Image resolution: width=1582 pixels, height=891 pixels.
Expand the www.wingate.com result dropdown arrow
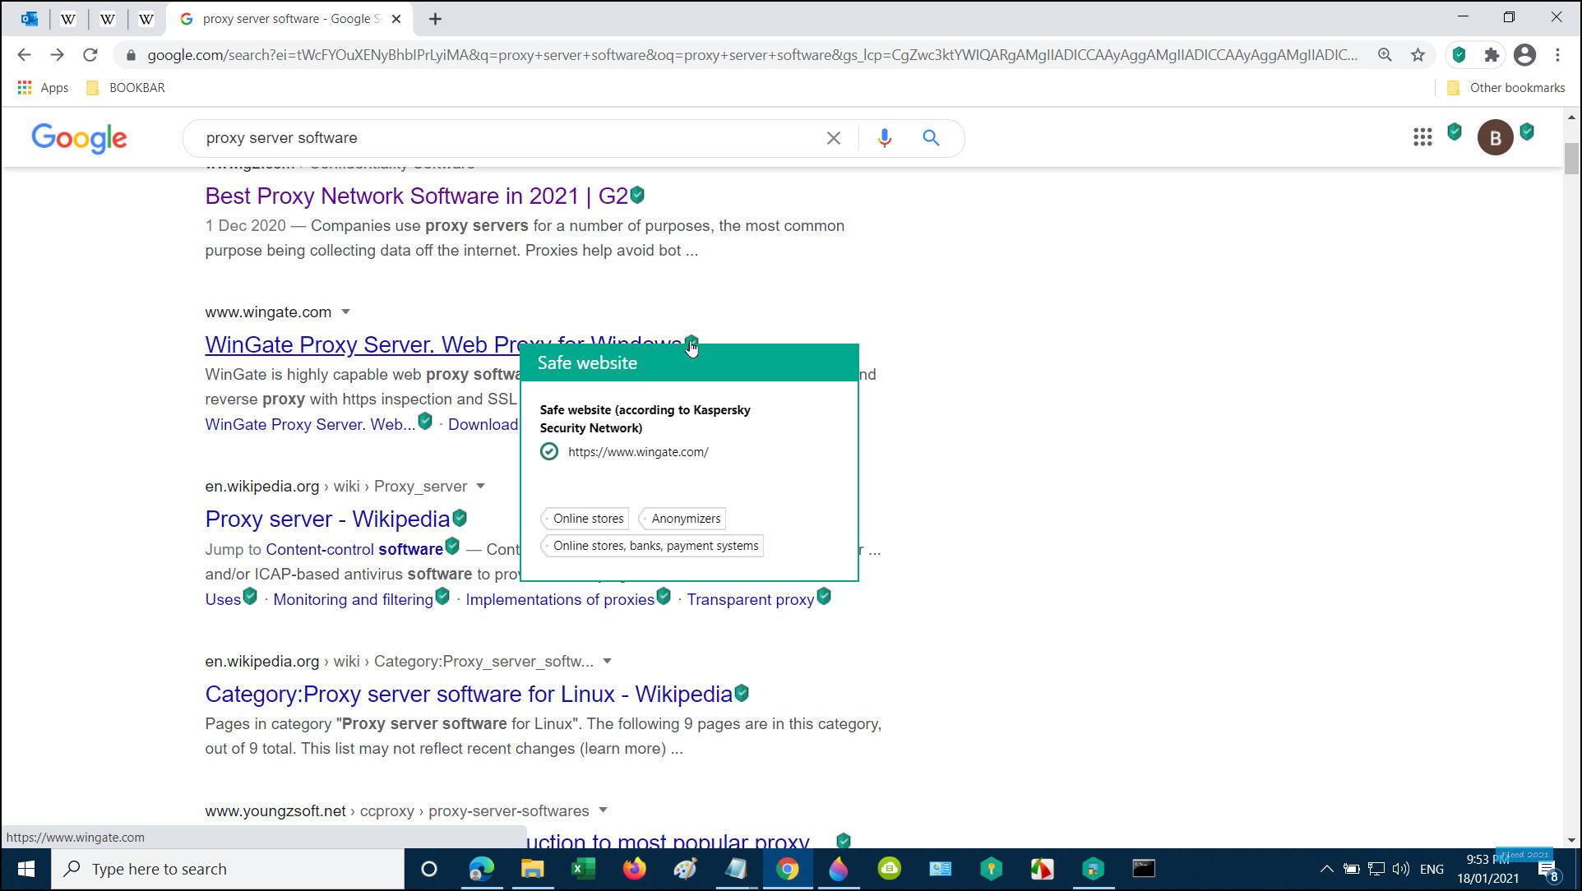click(x=345, y=312)
